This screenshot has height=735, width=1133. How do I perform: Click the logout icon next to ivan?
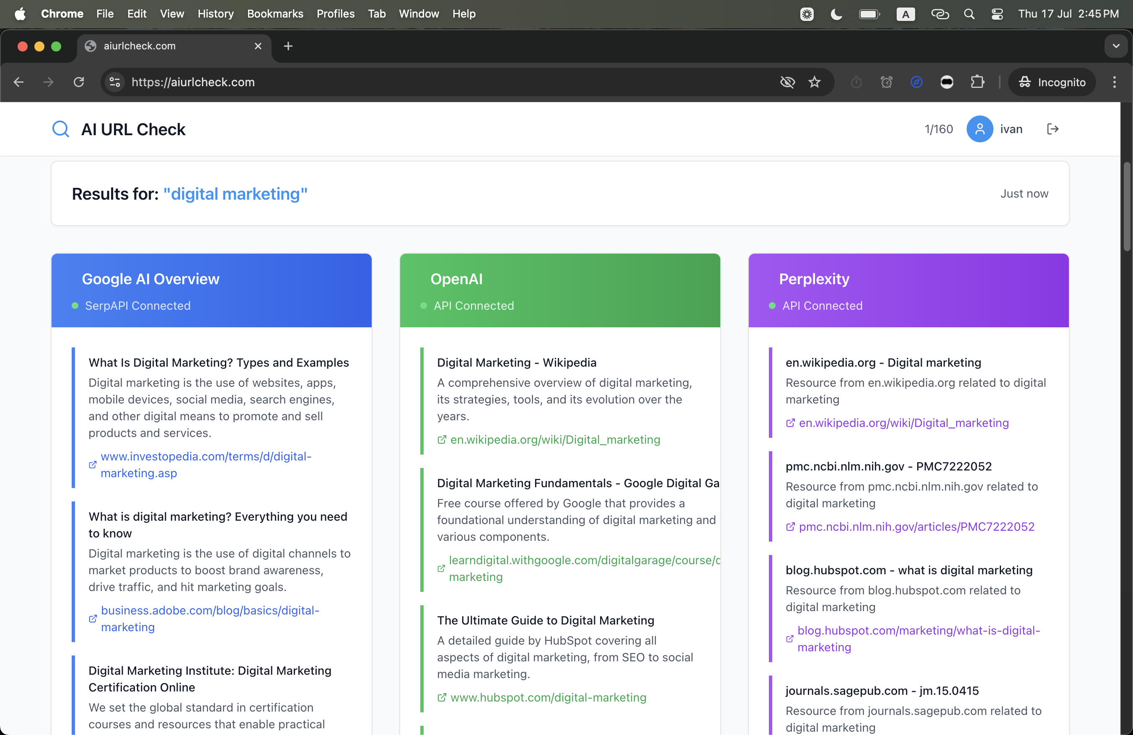tap(1053, 129)
